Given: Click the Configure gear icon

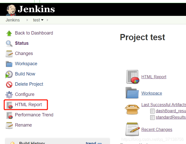Looking at the screenshot, I should pyautogui.click(x=9, y=95).
